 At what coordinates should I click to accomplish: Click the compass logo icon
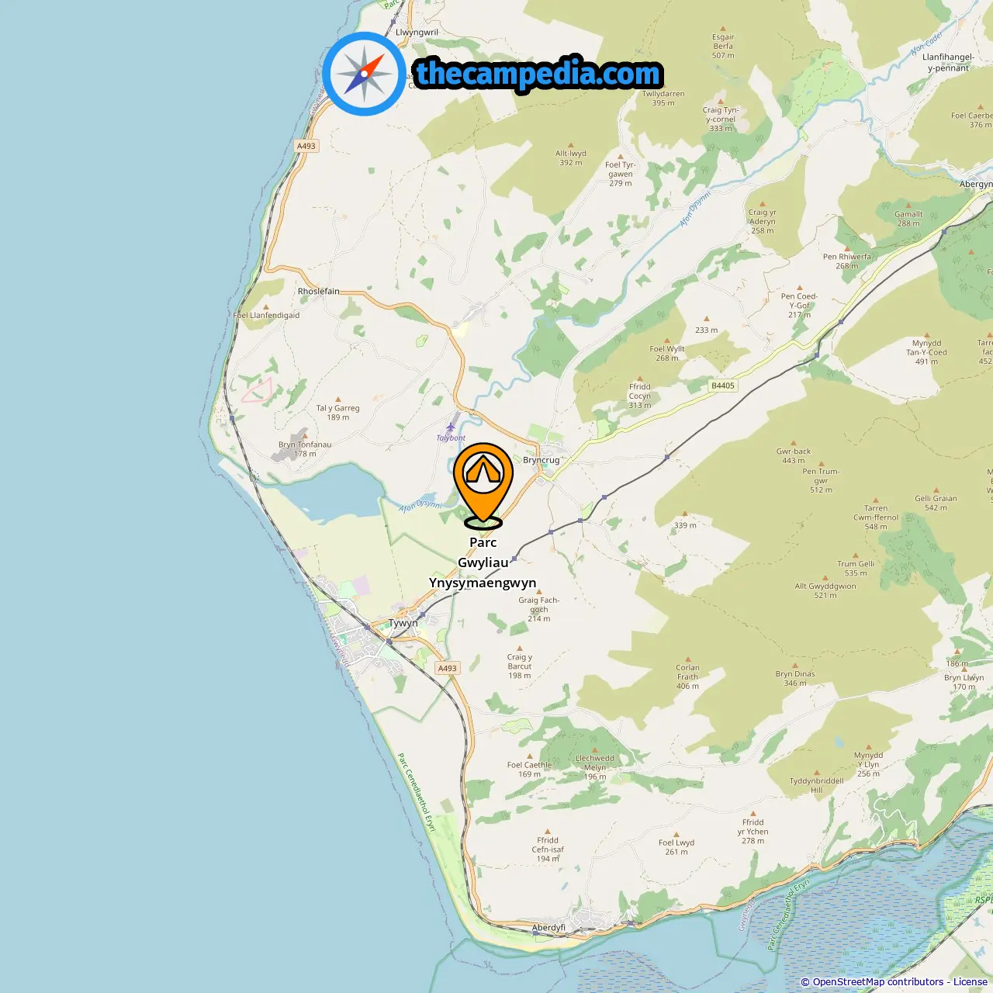(x=364, y=74)
